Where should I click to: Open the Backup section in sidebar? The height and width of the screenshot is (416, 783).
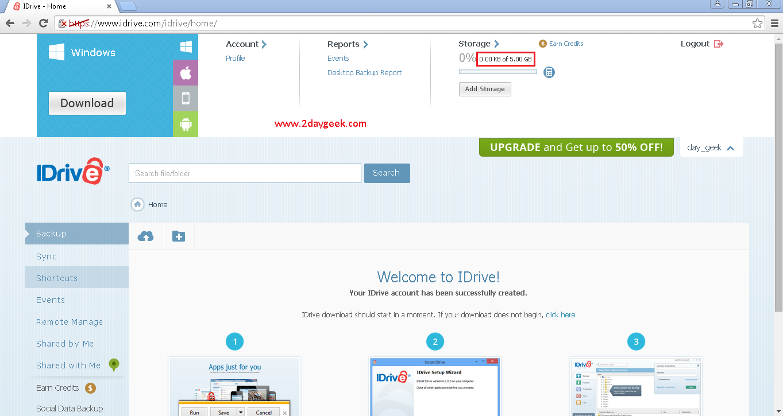tap(77, 234)
